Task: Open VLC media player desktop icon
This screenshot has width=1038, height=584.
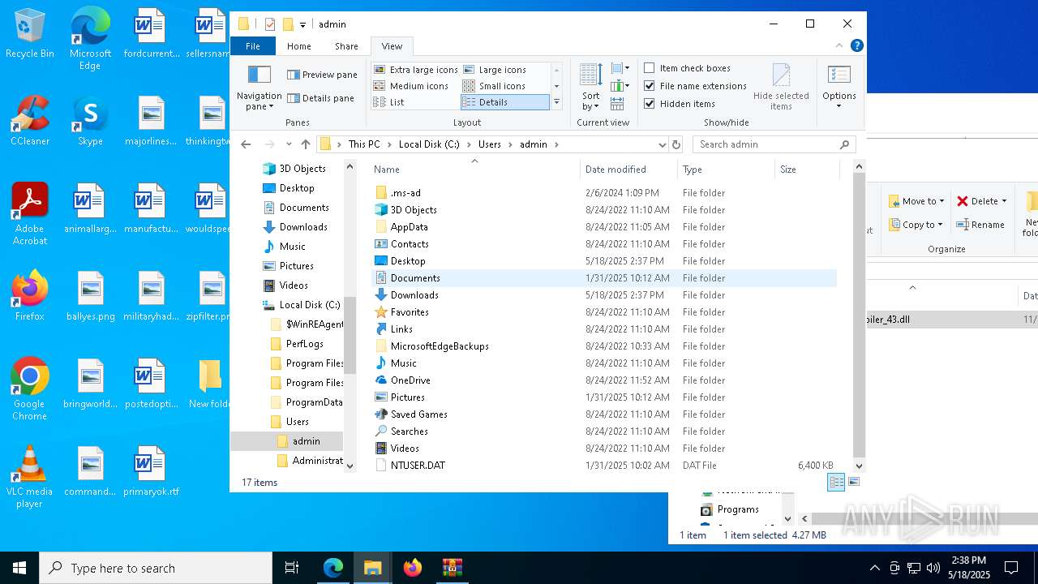Action: click(30, 478)
